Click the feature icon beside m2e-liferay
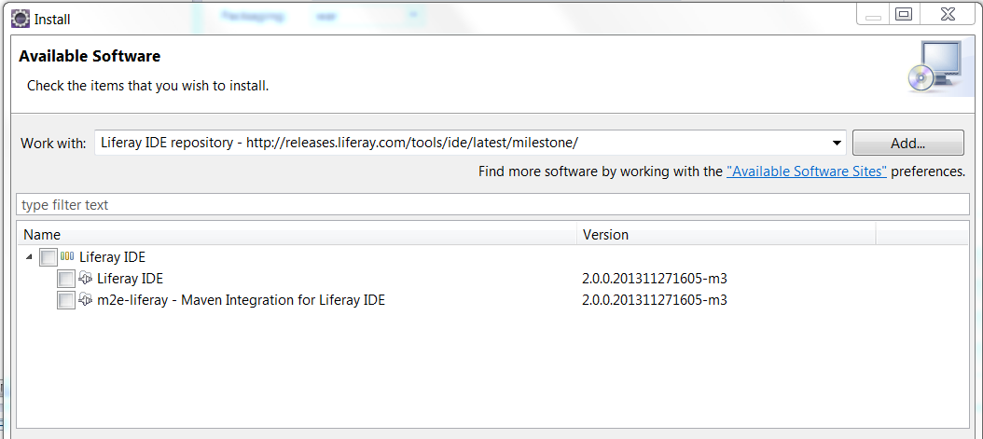This screenshot has width=983, height=439. [85, 299]
